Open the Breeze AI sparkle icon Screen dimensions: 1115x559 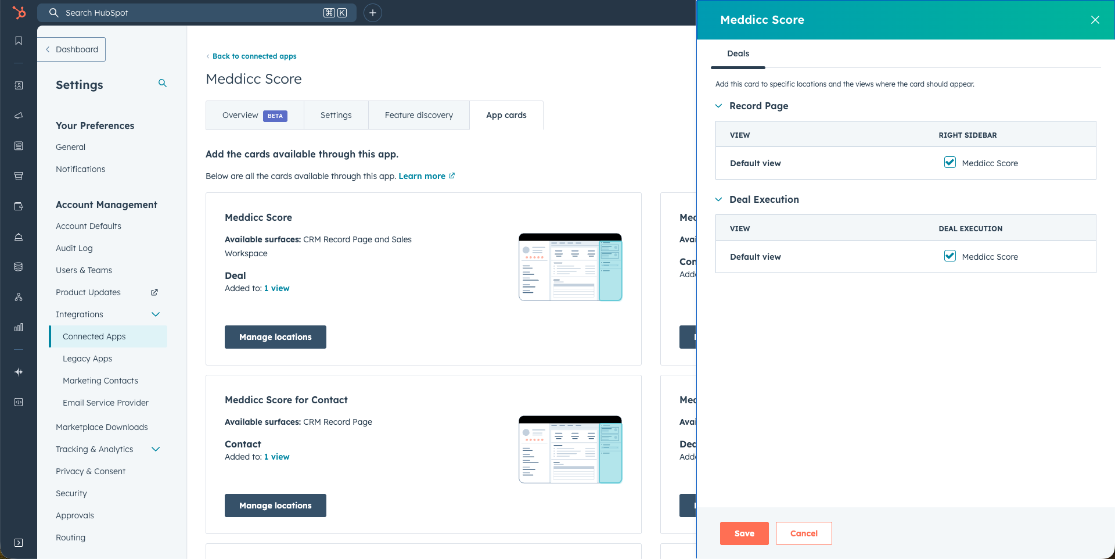coord(19,372)
